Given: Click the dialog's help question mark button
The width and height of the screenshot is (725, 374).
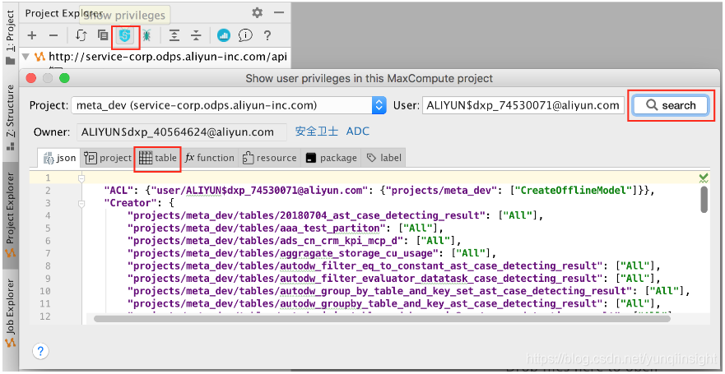Looking at the screenshot, I should coord(40,351).
